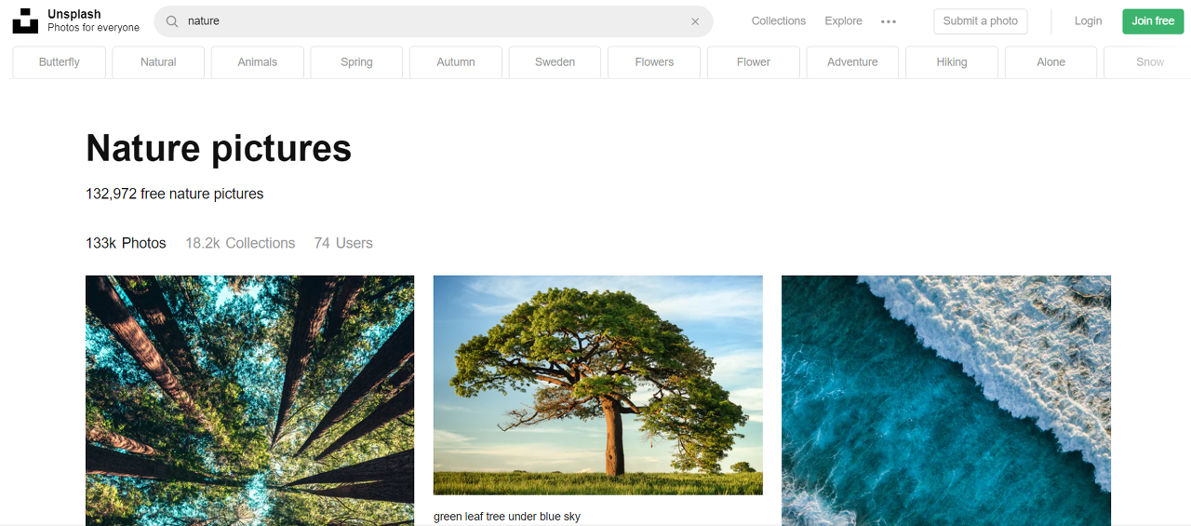Select the Natural tag
Screen dimensions: 1191x526
click(158, 62)
